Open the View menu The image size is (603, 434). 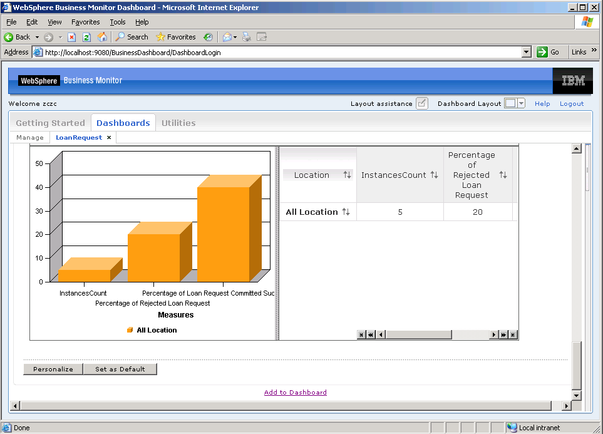coord(54,22)
